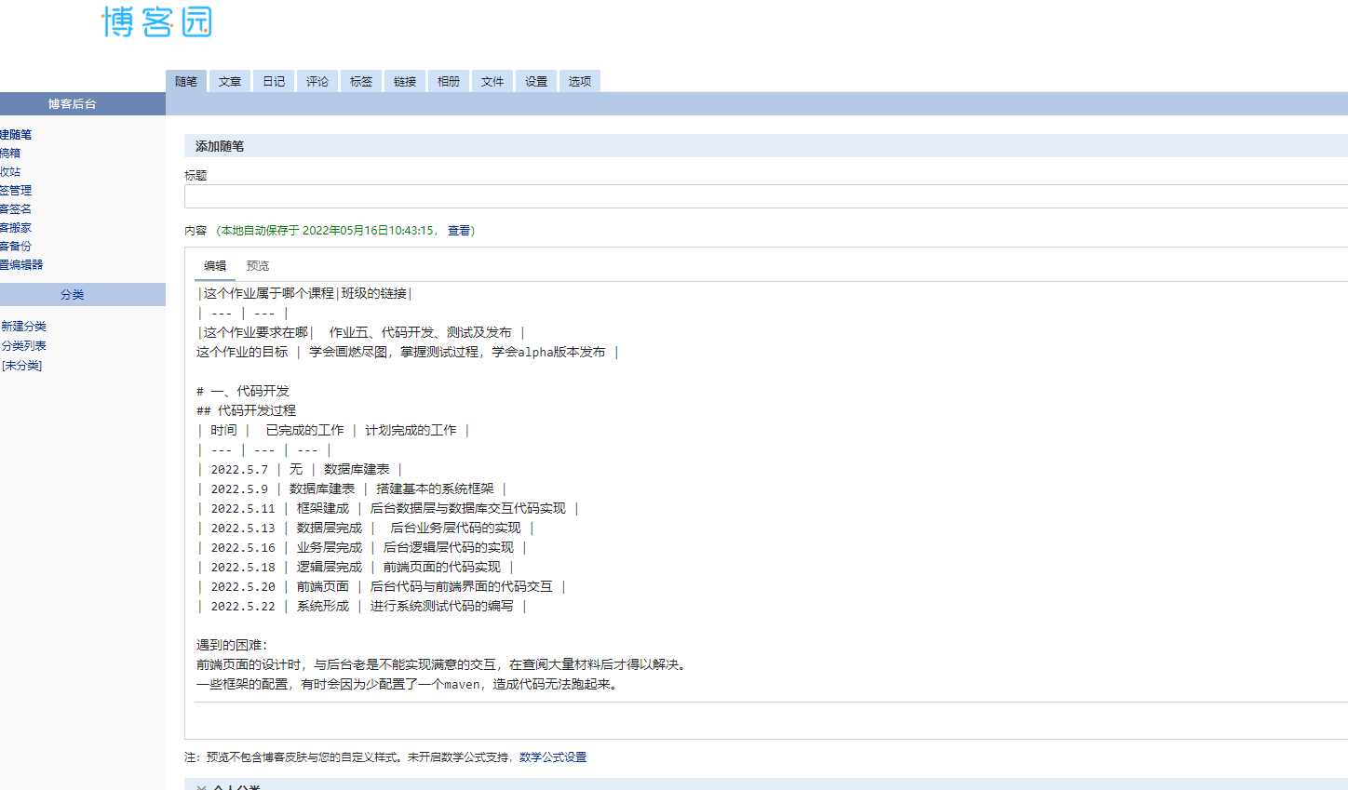Open the 选项 tab

click(580, 81)
